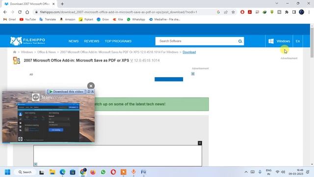
Task: Go back with the browser back arrow
Action: click(x=5, y=12)
